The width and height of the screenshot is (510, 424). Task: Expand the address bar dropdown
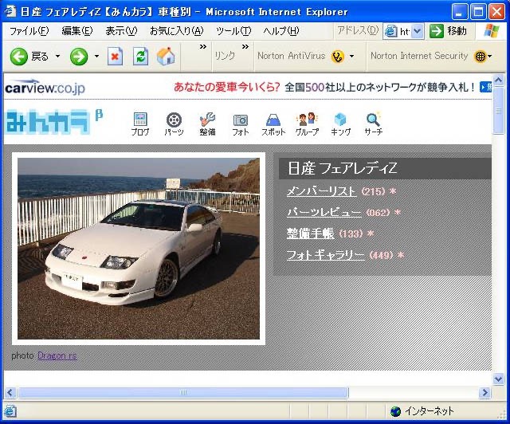click(418, 31)
